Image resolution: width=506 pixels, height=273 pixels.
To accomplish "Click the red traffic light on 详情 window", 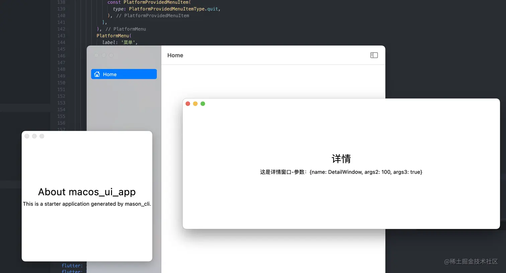I will tap(188, 104).
